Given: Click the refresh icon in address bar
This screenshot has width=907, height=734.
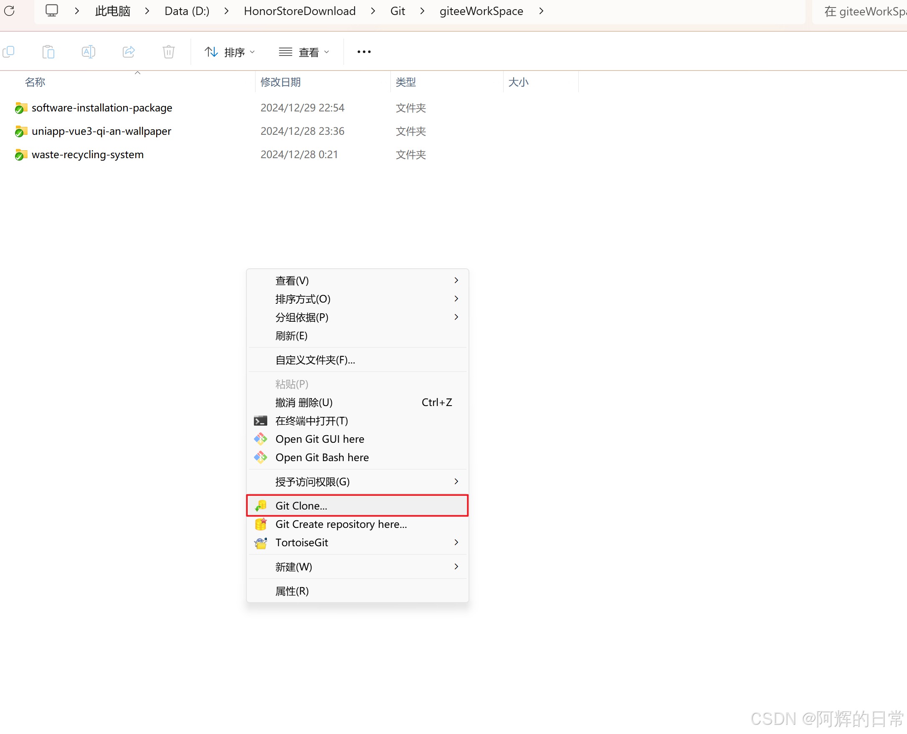Looking at the screenshot, I should (x=9, y=11).
